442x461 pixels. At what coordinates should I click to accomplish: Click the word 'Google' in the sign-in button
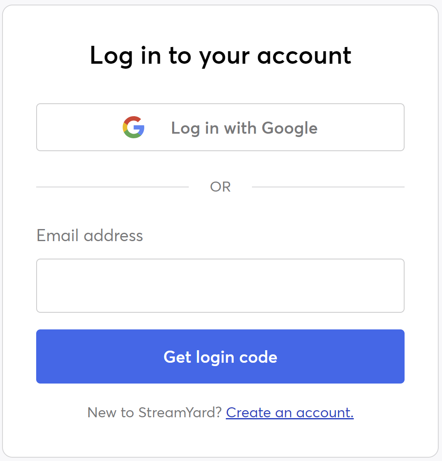coord(289,128)
